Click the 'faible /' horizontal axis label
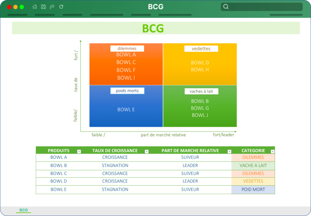The width and height of the screenshot is (311, 216). pyautogui.click(x=98, y=135)
